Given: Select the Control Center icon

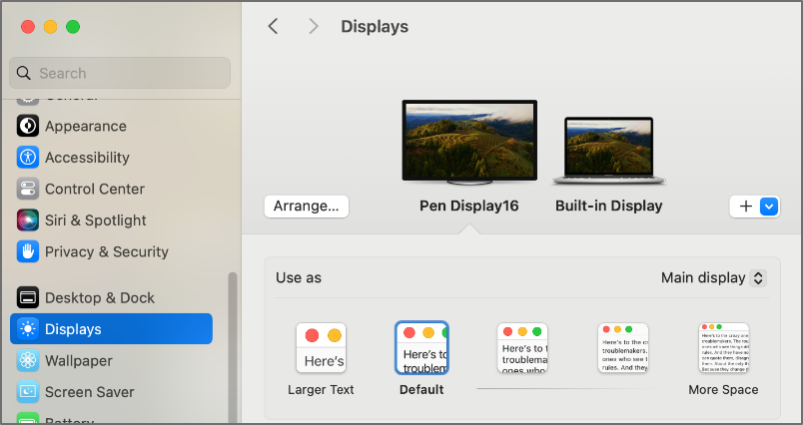Looking at the screenshot, I should pyautogui.click(x=28, y=189).
